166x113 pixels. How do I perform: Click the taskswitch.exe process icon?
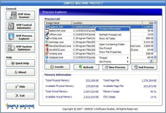click(47, 31)
